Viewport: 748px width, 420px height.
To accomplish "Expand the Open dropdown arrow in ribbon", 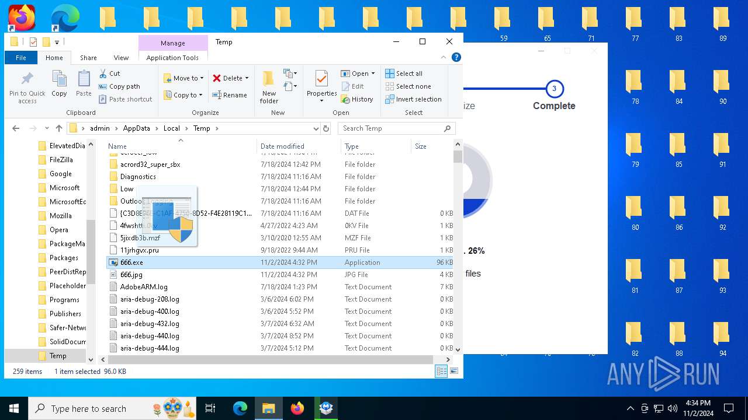I will click(373, 73).
